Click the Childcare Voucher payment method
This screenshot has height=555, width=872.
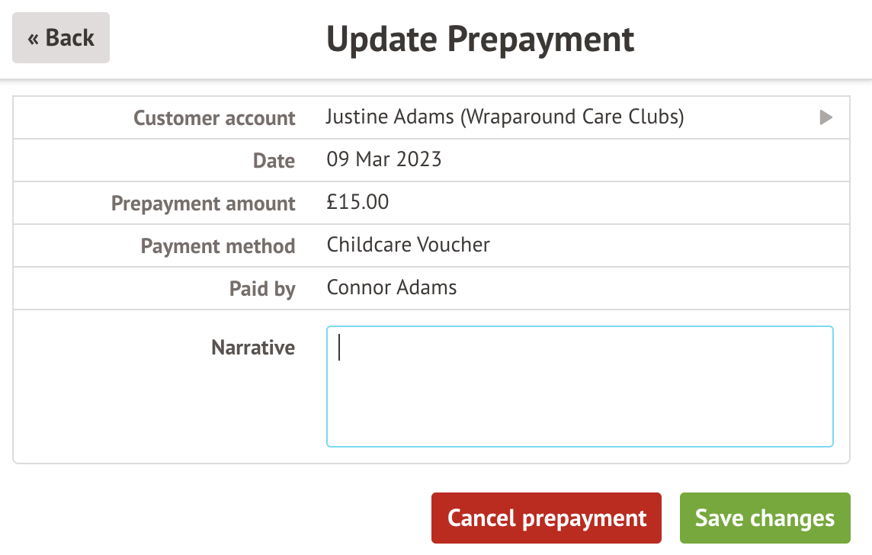[x=408, y=245]
